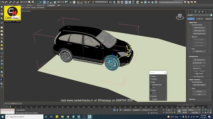This screenshot has width=213, height=119.
Task: Switch to the Motion command panel tab
Action: (x=199, y=12)
